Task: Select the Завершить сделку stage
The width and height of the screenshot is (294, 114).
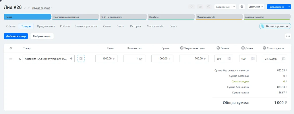Action: coord(267,17)
